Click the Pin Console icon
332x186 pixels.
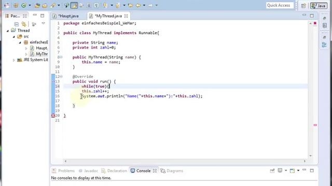272,171
